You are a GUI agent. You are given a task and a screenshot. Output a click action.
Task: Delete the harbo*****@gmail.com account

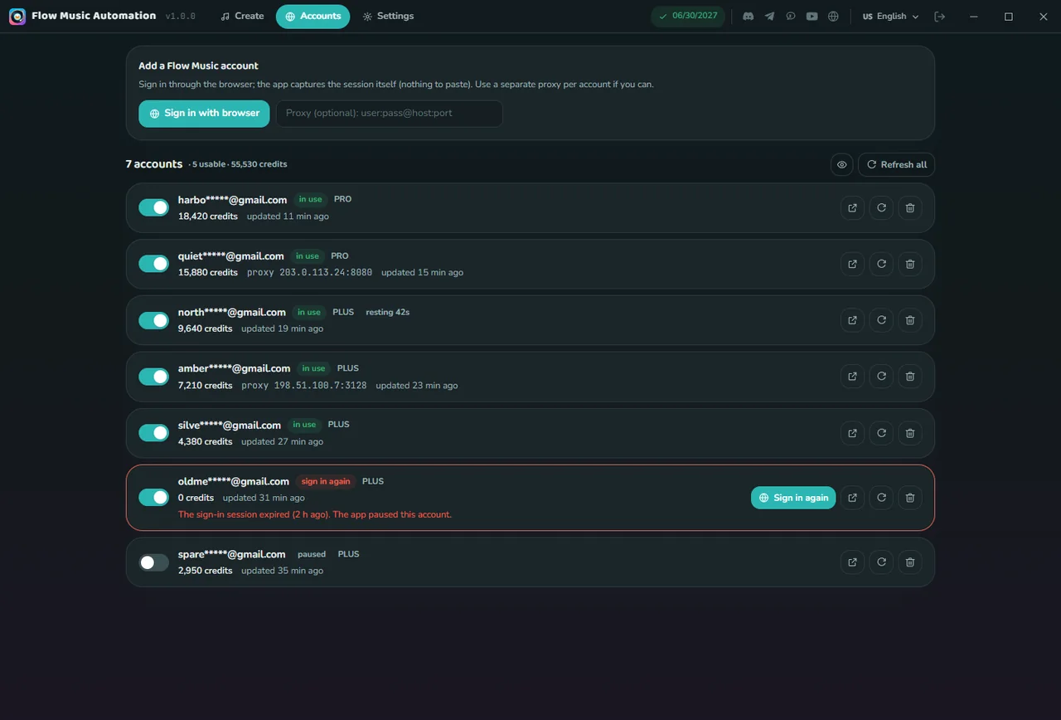[x=910, y=207]
